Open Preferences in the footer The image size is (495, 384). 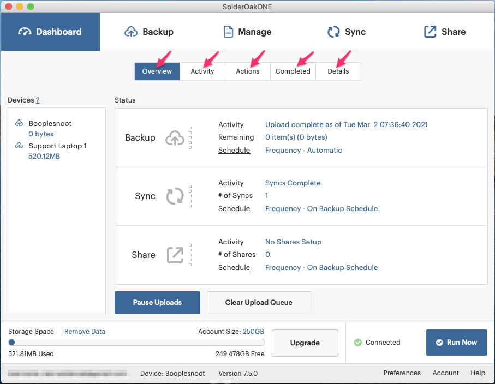pos(402,373)
